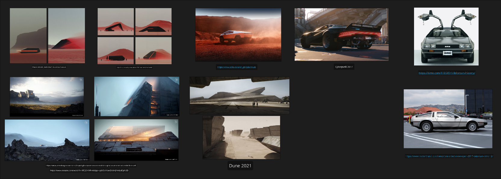501x179 pixels.
Task: Open the time.com delorean-history link
Action: click(447, 73)
